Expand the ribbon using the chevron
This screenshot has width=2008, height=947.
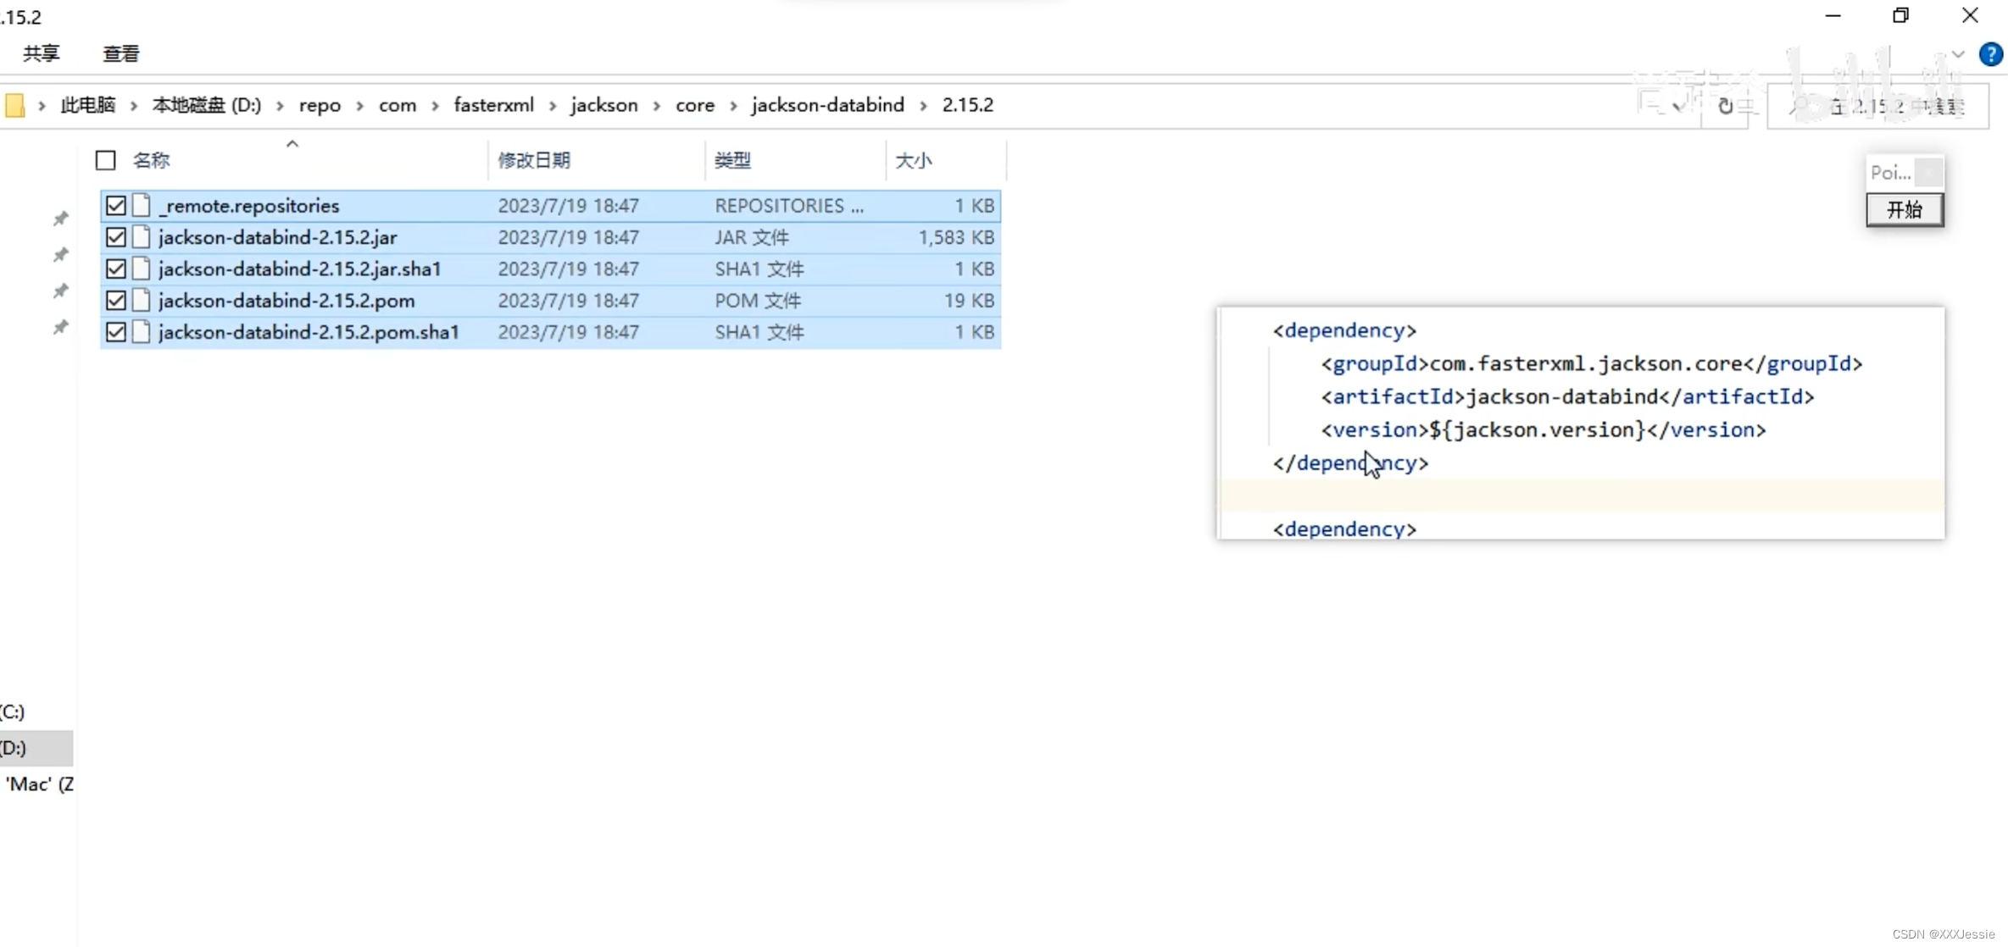point(1957,54)
